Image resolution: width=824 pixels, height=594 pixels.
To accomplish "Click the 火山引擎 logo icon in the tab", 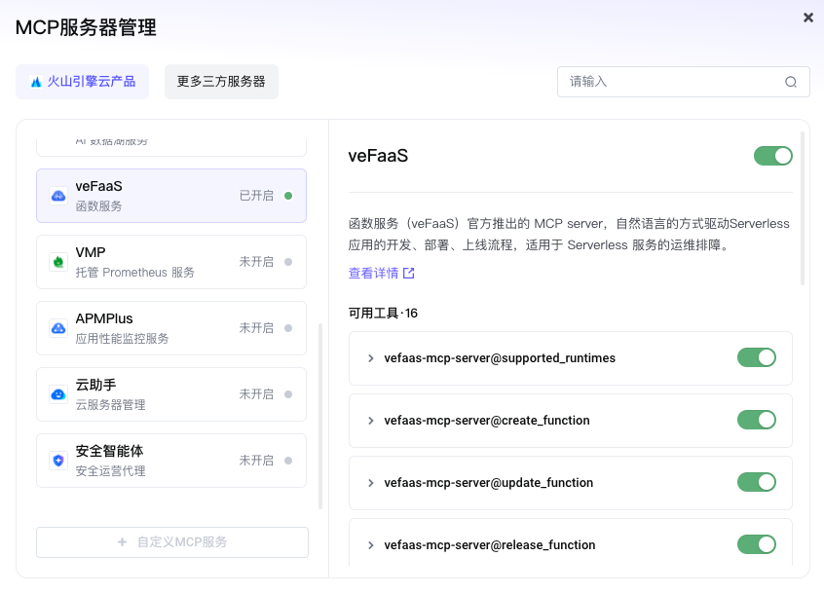I will coord(36,82).
